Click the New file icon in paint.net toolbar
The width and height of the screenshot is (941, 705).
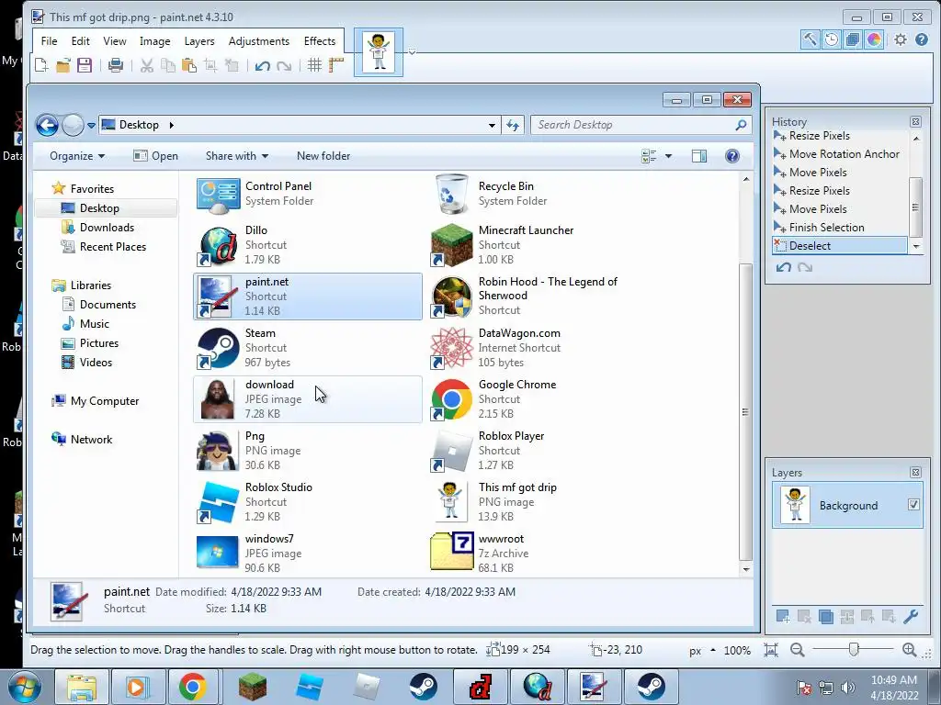[x=41, y=65]
